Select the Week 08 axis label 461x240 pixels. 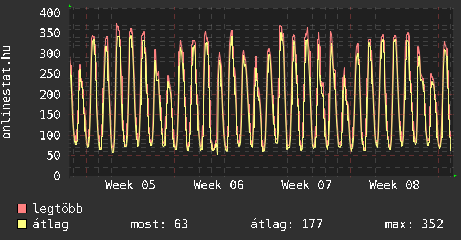(394, 185)
